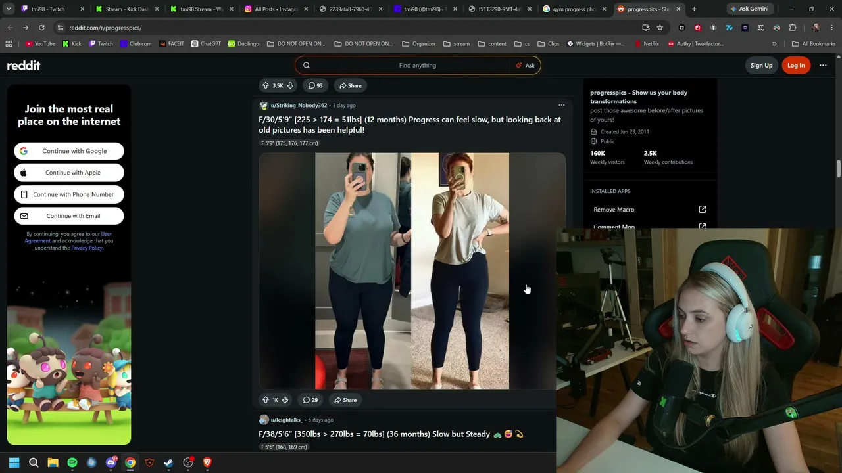
Task: Open the Duolingo bookmark
Action: point(243,44)
